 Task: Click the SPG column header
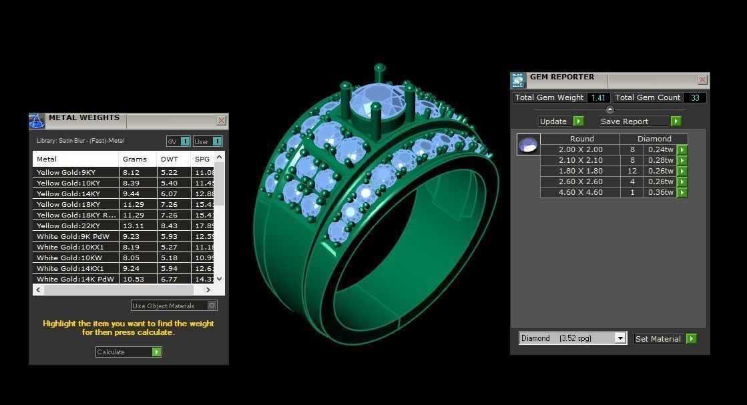coord(202,159)
